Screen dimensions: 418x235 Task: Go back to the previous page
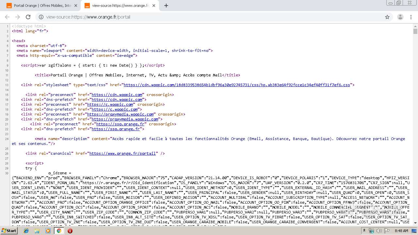click(7, 17)
